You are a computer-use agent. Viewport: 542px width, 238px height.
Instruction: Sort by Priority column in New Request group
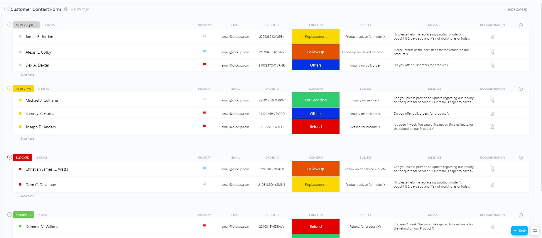tap(205, 25)
